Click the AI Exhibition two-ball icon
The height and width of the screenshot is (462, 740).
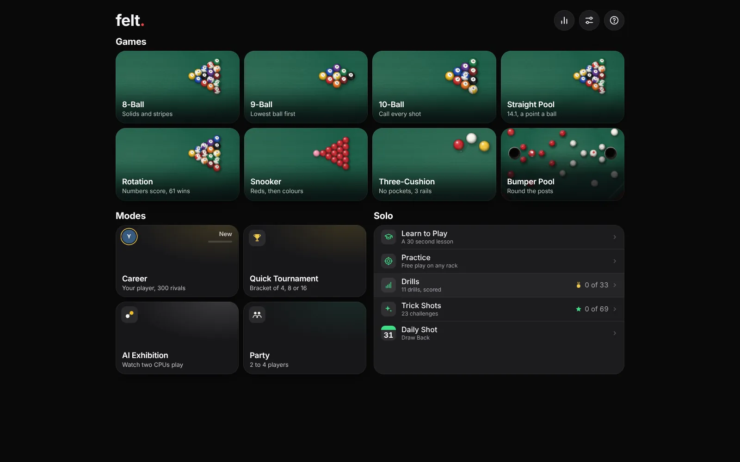(129, 315)
